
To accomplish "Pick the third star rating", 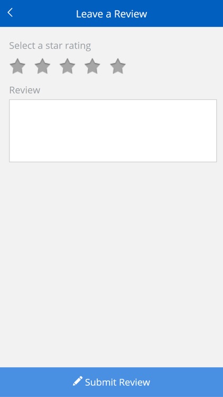I will [68, 66].
